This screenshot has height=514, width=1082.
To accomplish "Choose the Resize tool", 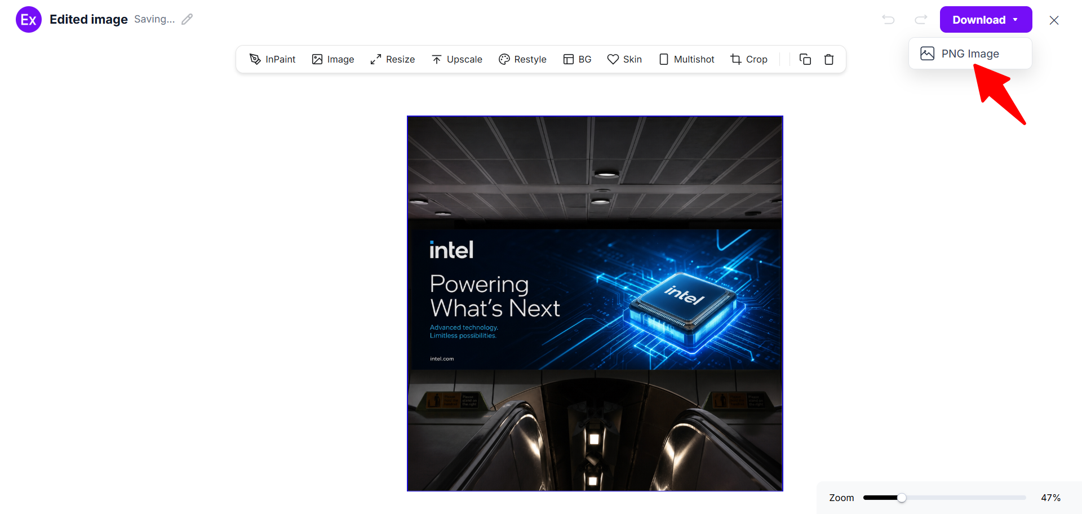I will (392, 59).
